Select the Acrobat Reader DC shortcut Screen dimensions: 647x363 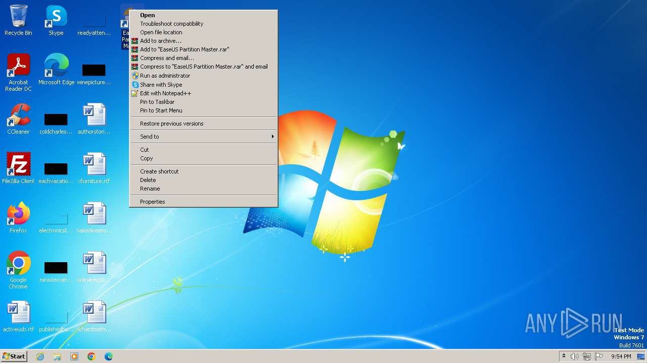pyautogui.click(x=18, y=73)
